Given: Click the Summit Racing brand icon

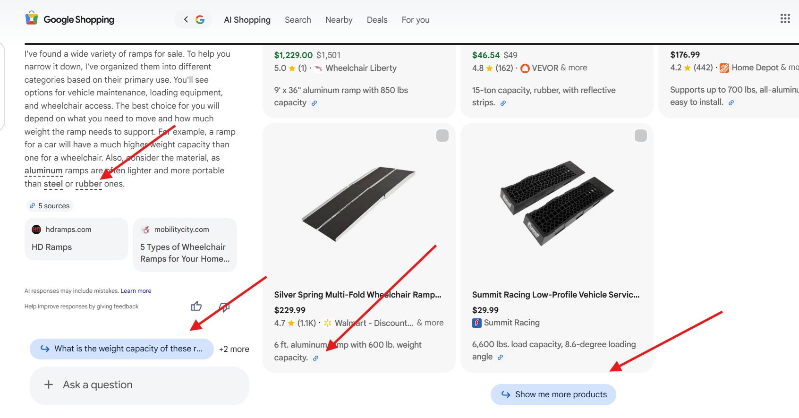Looking at the screenshot, I should coord(476,323).
